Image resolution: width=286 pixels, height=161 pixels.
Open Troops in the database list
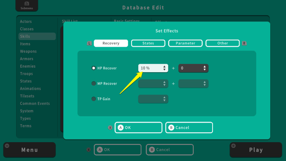(x=26, y=74)
